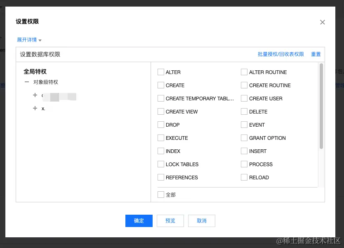The width and height of the screenshot is (344, 248).
Task: Enable CREATE TEMPORARY TABLES permission
Action: point(161,98)
